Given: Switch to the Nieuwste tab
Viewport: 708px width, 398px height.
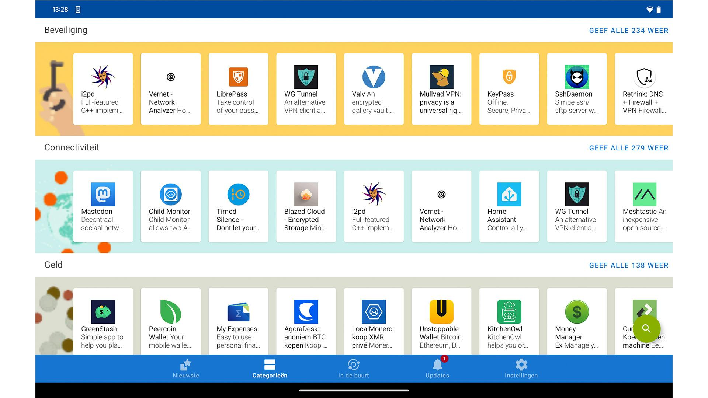Looking at the screenshot, I should (x=186, y=369).
